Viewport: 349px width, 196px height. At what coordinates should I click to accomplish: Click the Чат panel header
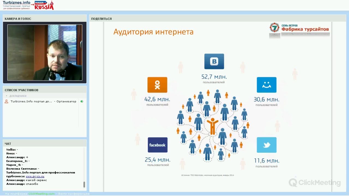click(45, 144)
